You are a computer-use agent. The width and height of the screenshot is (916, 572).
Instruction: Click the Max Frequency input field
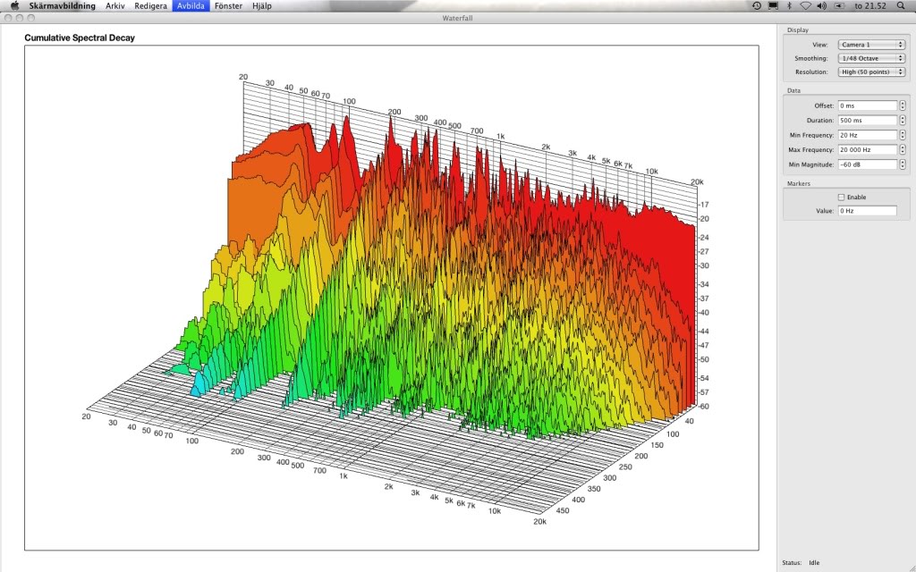tap(866, 149)
